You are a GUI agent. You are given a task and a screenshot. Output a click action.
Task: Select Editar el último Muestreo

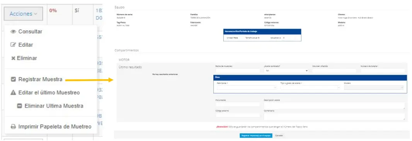pyautogui.click(x=45, y=93)
